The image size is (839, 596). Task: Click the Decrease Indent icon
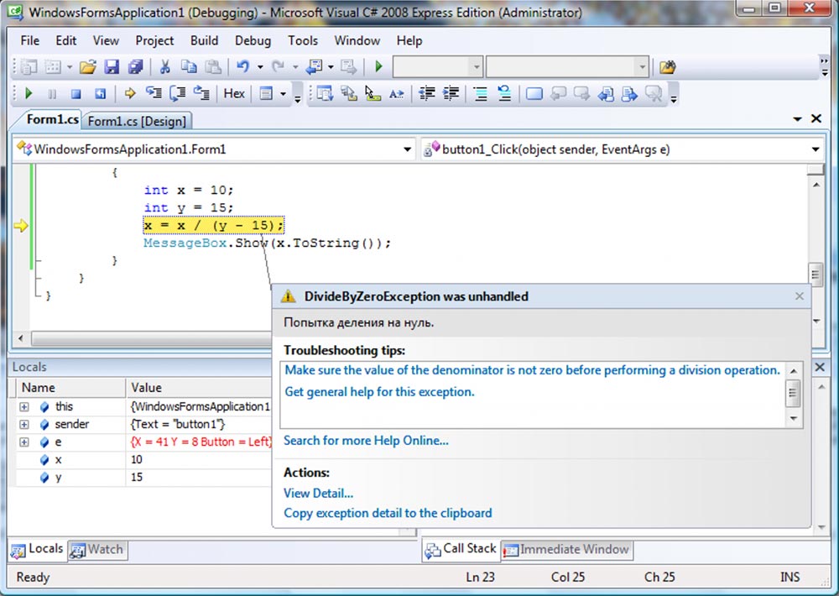pos(426,94)
